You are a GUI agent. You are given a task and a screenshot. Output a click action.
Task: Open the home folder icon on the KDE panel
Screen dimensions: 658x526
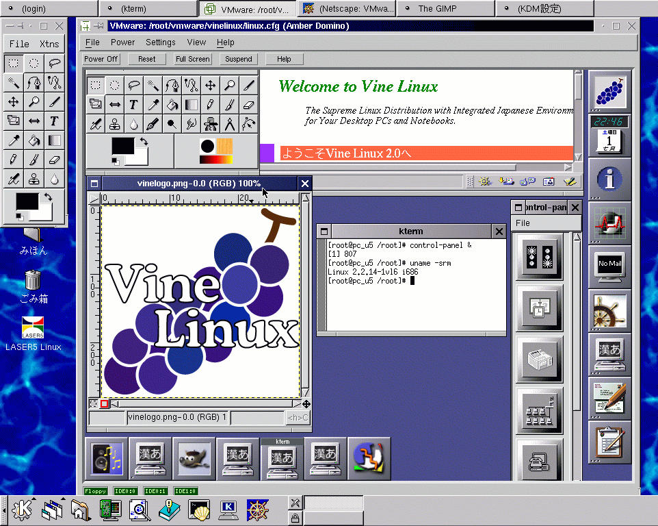pyautogui.click(x=81, y=510)
